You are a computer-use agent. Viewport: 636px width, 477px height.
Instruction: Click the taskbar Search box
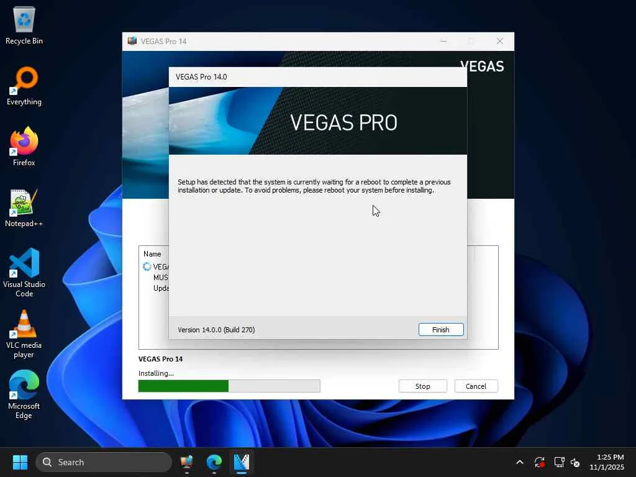pos(104,462)
